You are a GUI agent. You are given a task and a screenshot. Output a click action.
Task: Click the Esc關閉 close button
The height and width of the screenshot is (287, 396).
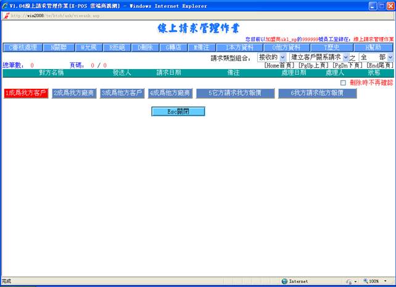178,112
